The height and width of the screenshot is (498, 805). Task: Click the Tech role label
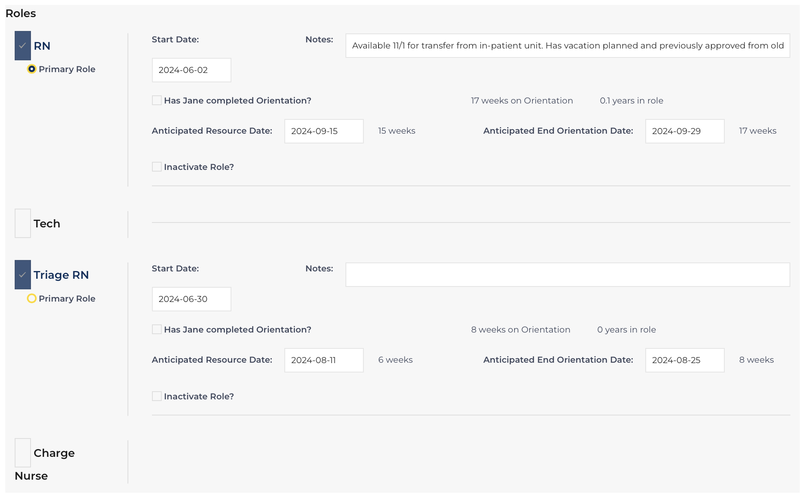click(47, 224)
